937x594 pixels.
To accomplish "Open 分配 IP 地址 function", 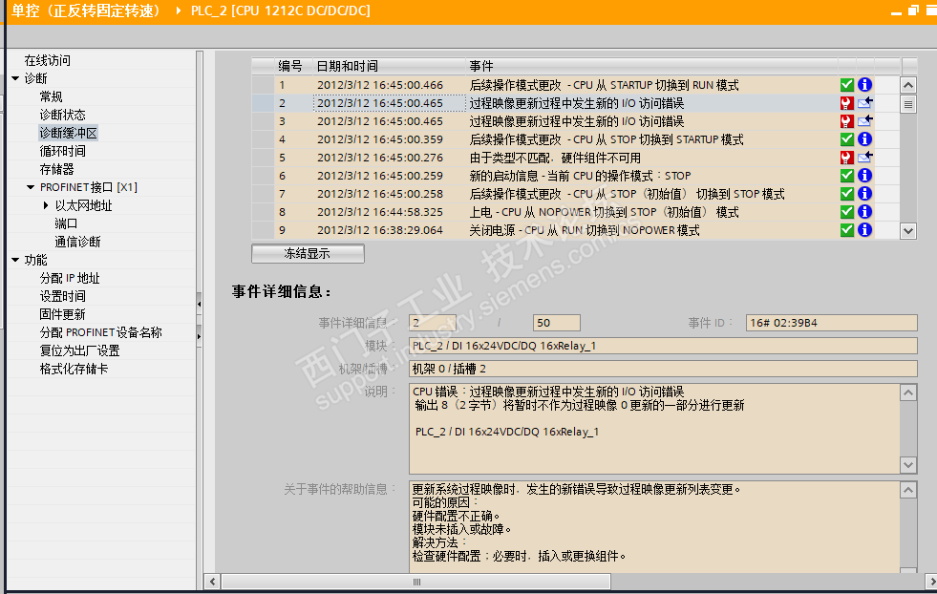I will 70,279.
